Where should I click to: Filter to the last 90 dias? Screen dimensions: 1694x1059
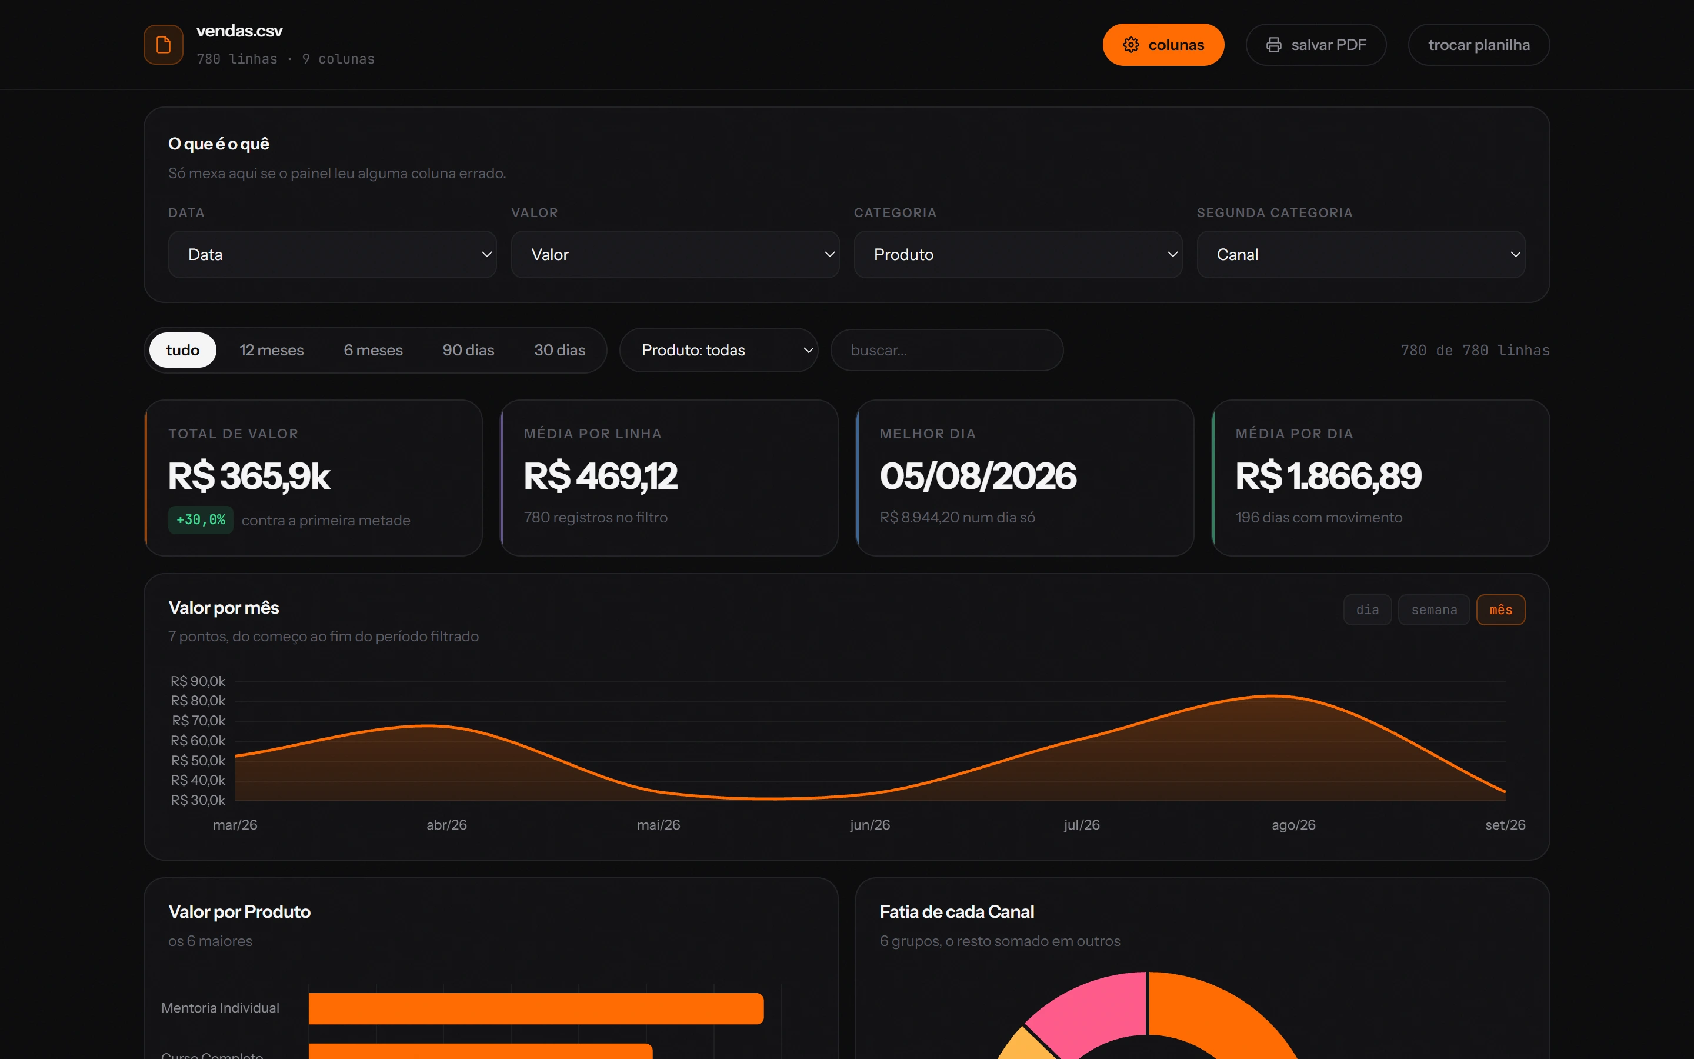coord(468,350)
